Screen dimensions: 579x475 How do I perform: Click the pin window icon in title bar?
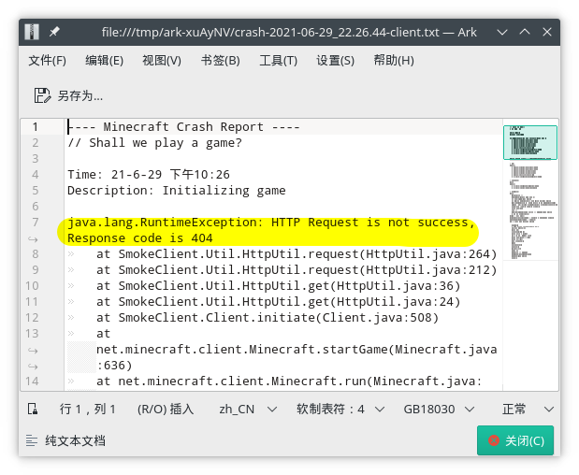[54, 32]
